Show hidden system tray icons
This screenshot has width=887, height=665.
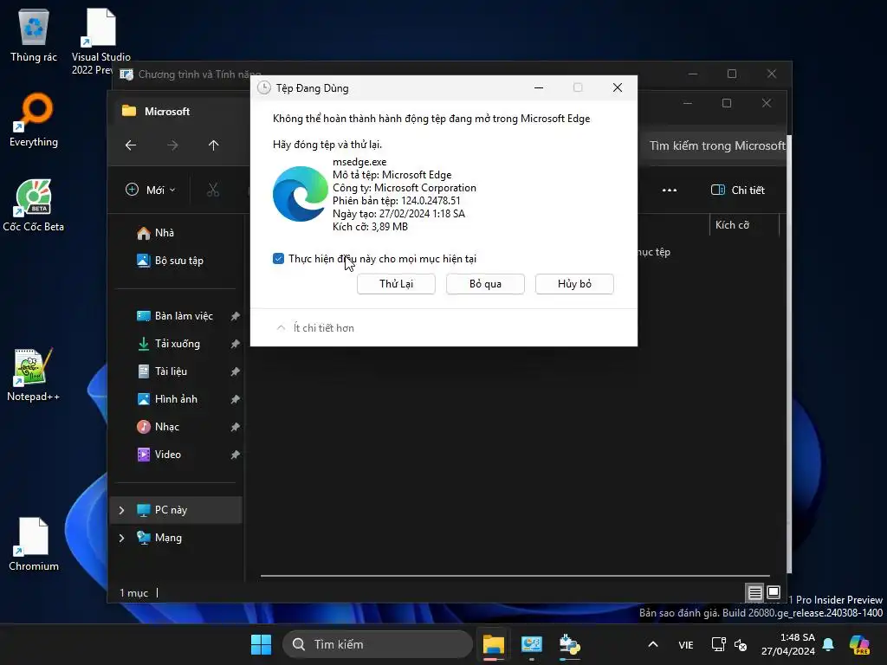pos(653,644)
